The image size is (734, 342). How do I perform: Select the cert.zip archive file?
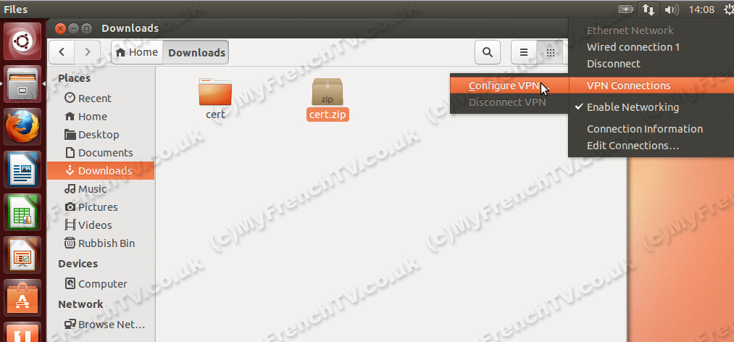(x=328, y=100)
